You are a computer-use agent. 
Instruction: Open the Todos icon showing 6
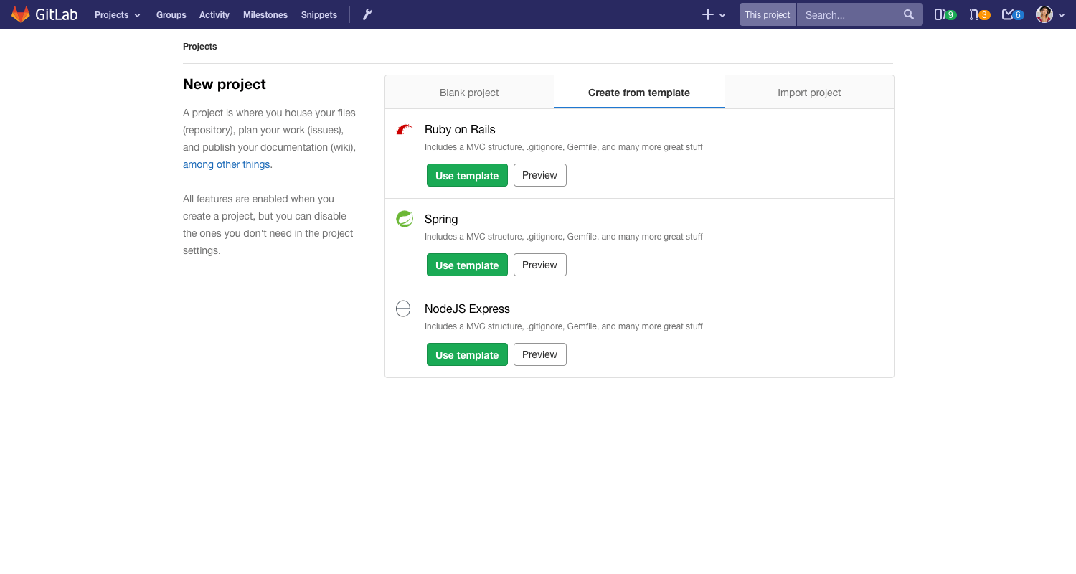[x=1012, y=14]
